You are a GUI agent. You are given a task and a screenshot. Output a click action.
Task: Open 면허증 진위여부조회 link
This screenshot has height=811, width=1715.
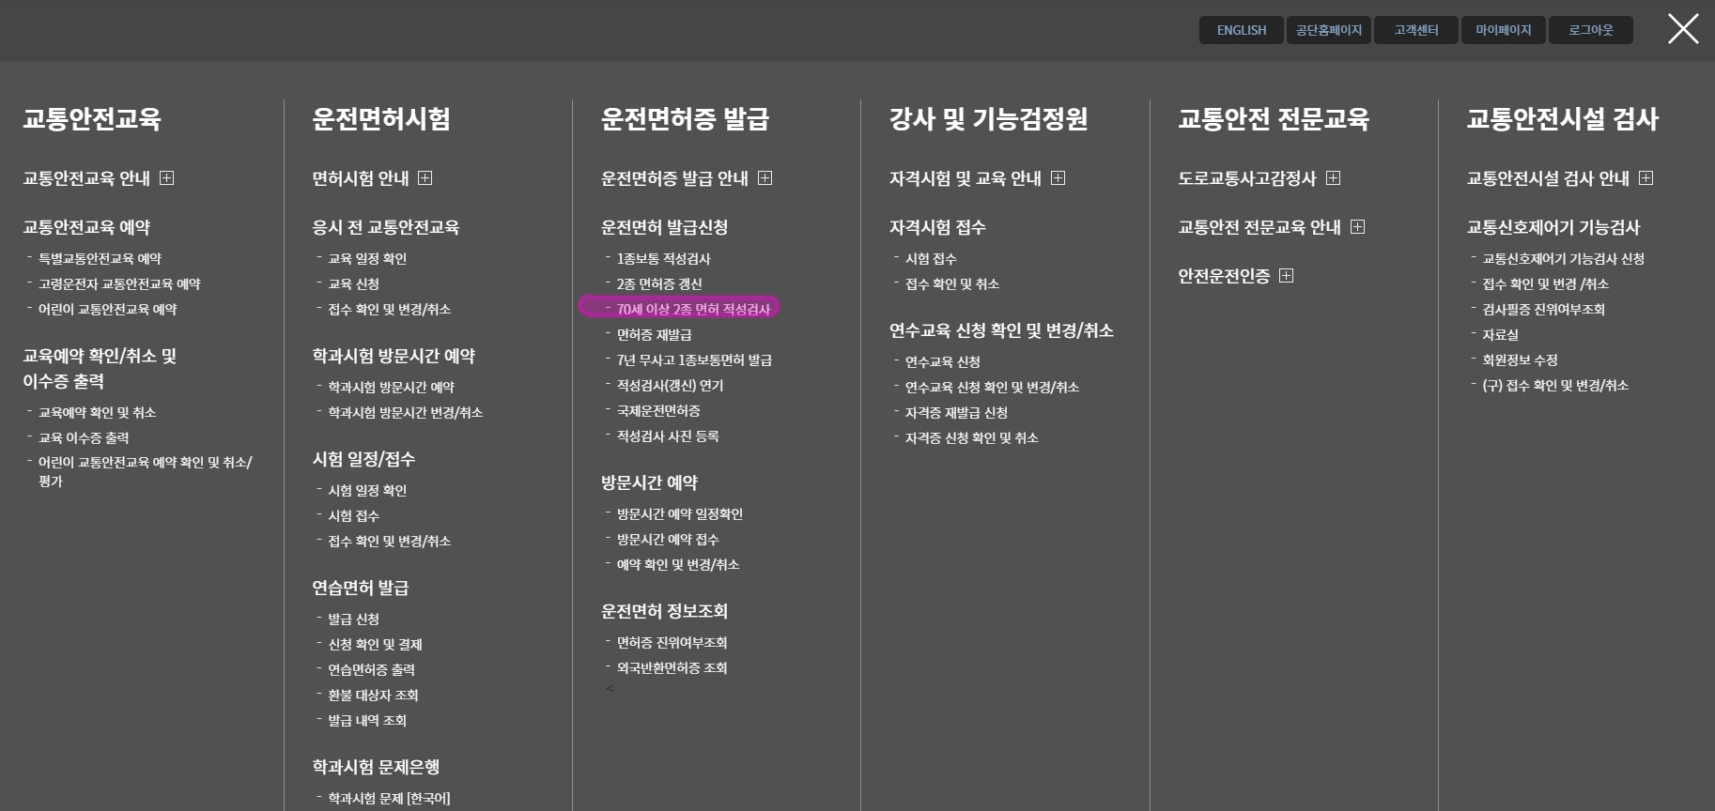pyautogui.click(x=672, y=642)
